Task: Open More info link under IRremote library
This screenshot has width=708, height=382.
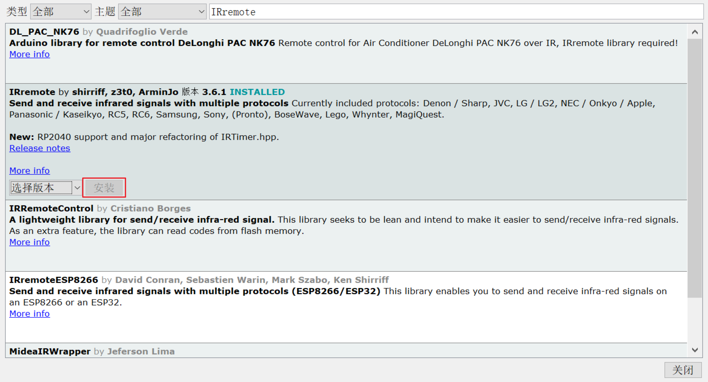Action: 30,170
